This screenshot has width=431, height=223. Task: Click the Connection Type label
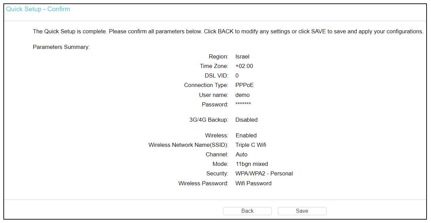click(206, 85)
